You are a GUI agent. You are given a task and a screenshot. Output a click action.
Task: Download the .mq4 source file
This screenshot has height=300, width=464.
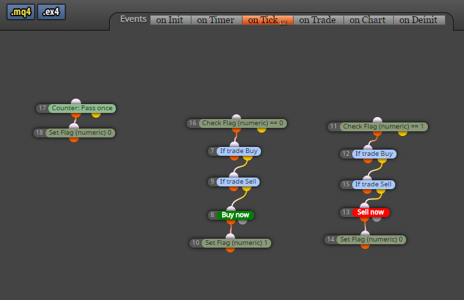point(20,12)
